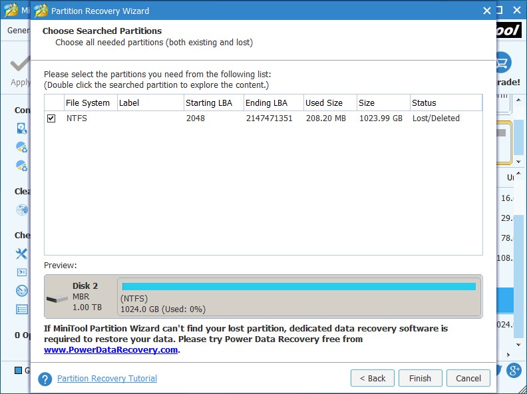Sort by the Starting LBA column
527x394 pixels.
click(210, 103)
